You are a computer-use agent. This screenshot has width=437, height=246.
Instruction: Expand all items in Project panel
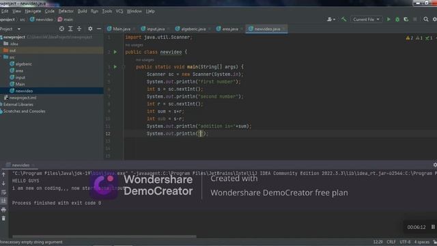(70, 29)
